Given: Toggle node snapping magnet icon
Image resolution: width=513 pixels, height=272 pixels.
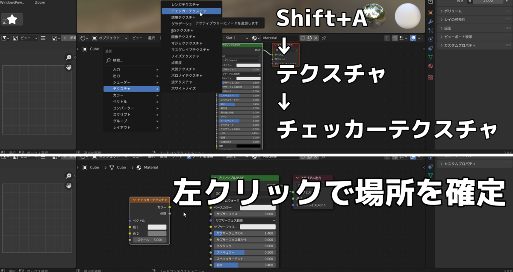Looking at the screenshot, I should (x=395, y=38).
